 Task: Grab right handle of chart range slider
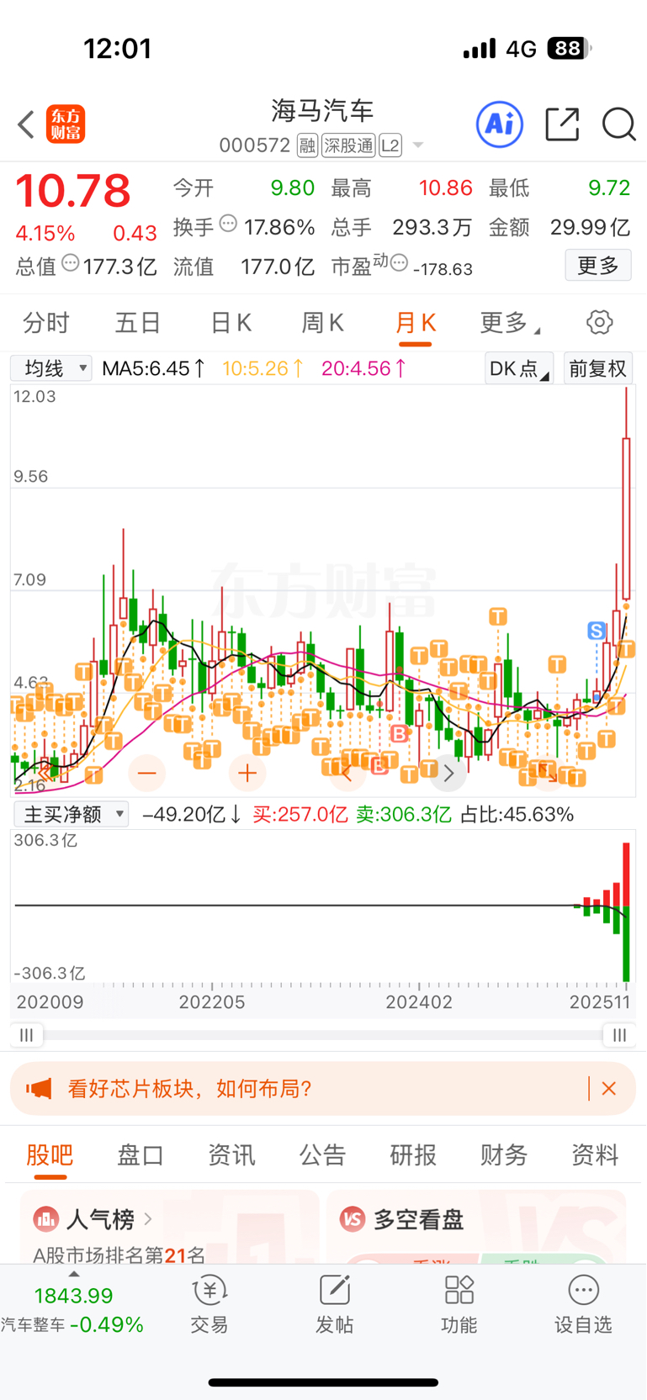click(619, 1034)
